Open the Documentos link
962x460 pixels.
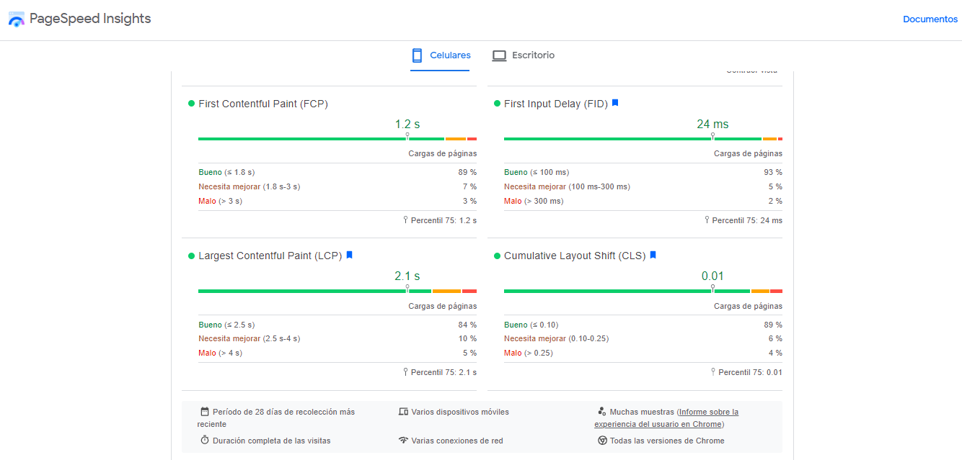coord(930,19)
